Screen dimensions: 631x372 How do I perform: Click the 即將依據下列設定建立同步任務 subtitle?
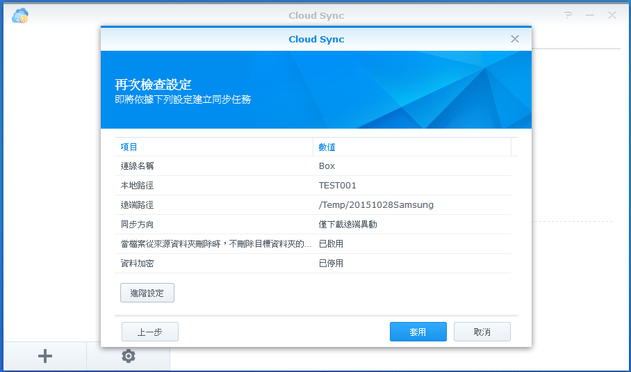coord(183,99)
